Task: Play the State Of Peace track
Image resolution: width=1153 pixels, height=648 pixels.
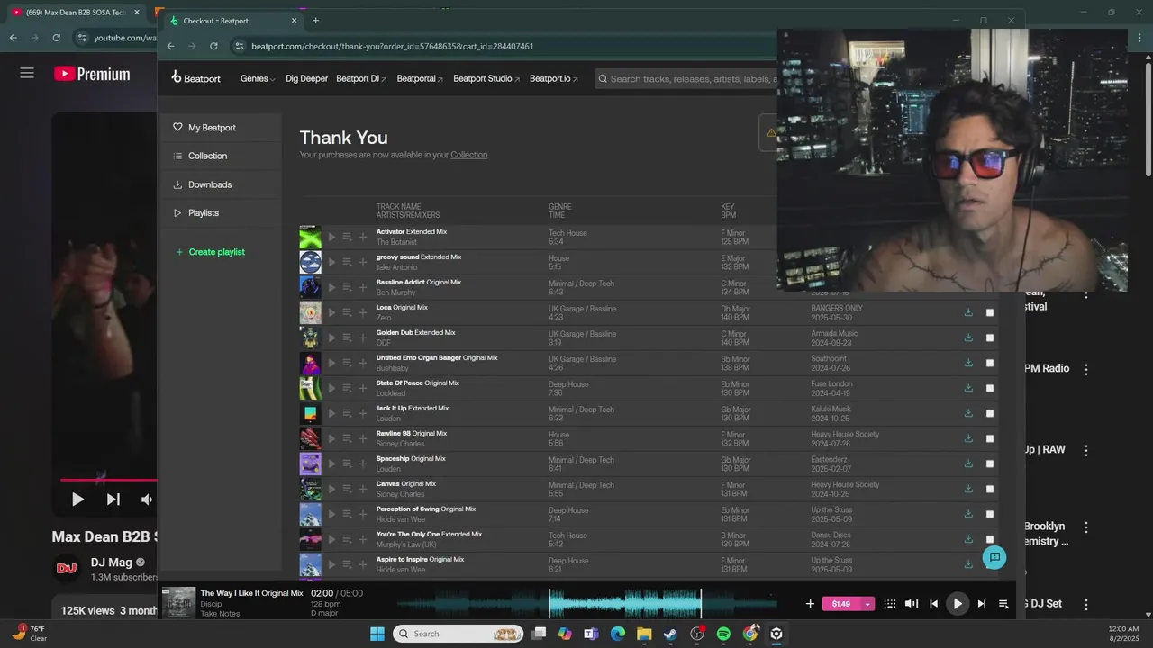Action: 331,389
